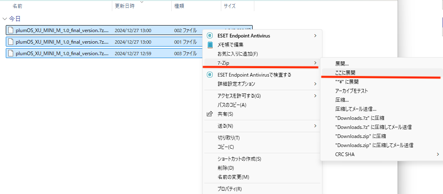Open プロパティ(R) from the context menu
The image size is (443, 194).
pyautogui.click(x=230, y=189)
